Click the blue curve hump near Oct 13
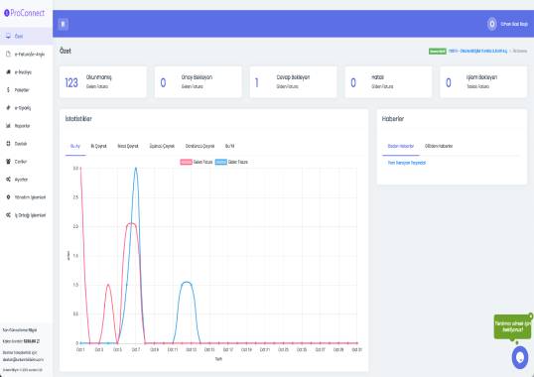Viewport: 534px width, 377px height. tap(187, 283)
